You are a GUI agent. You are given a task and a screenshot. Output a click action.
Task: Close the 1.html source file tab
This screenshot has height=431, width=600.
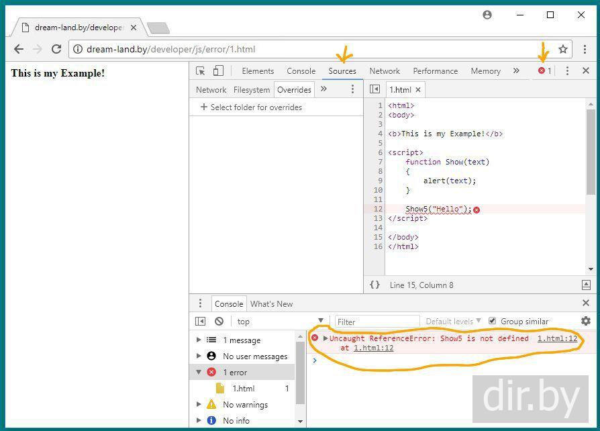(x=418, y=89)
